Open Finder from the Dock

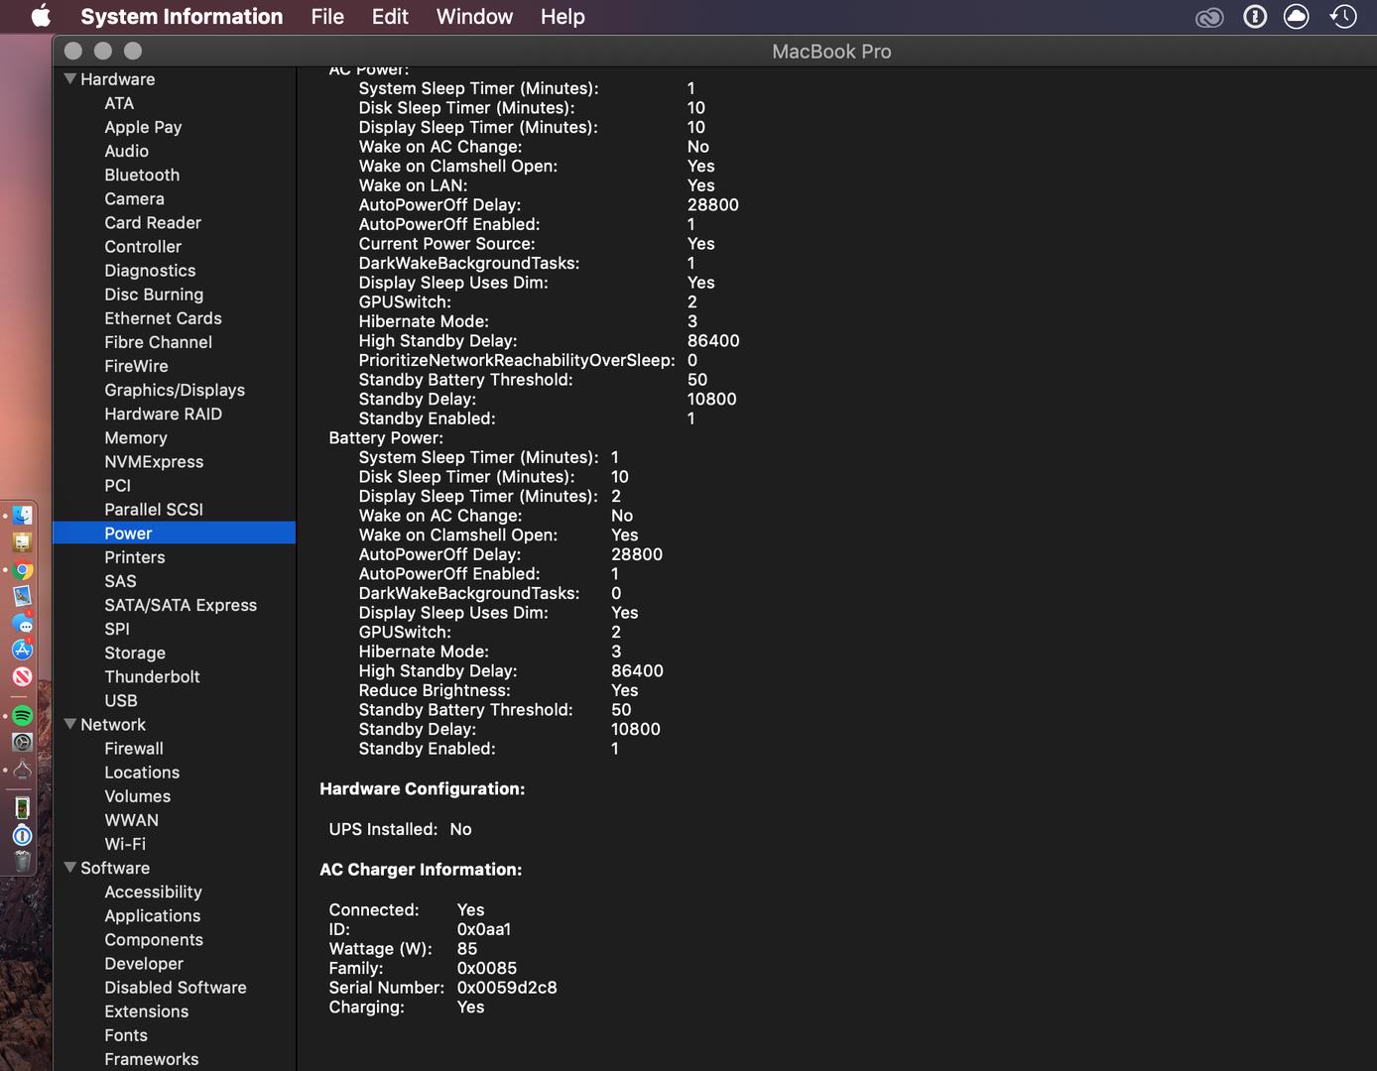click(x=22, y=516)
